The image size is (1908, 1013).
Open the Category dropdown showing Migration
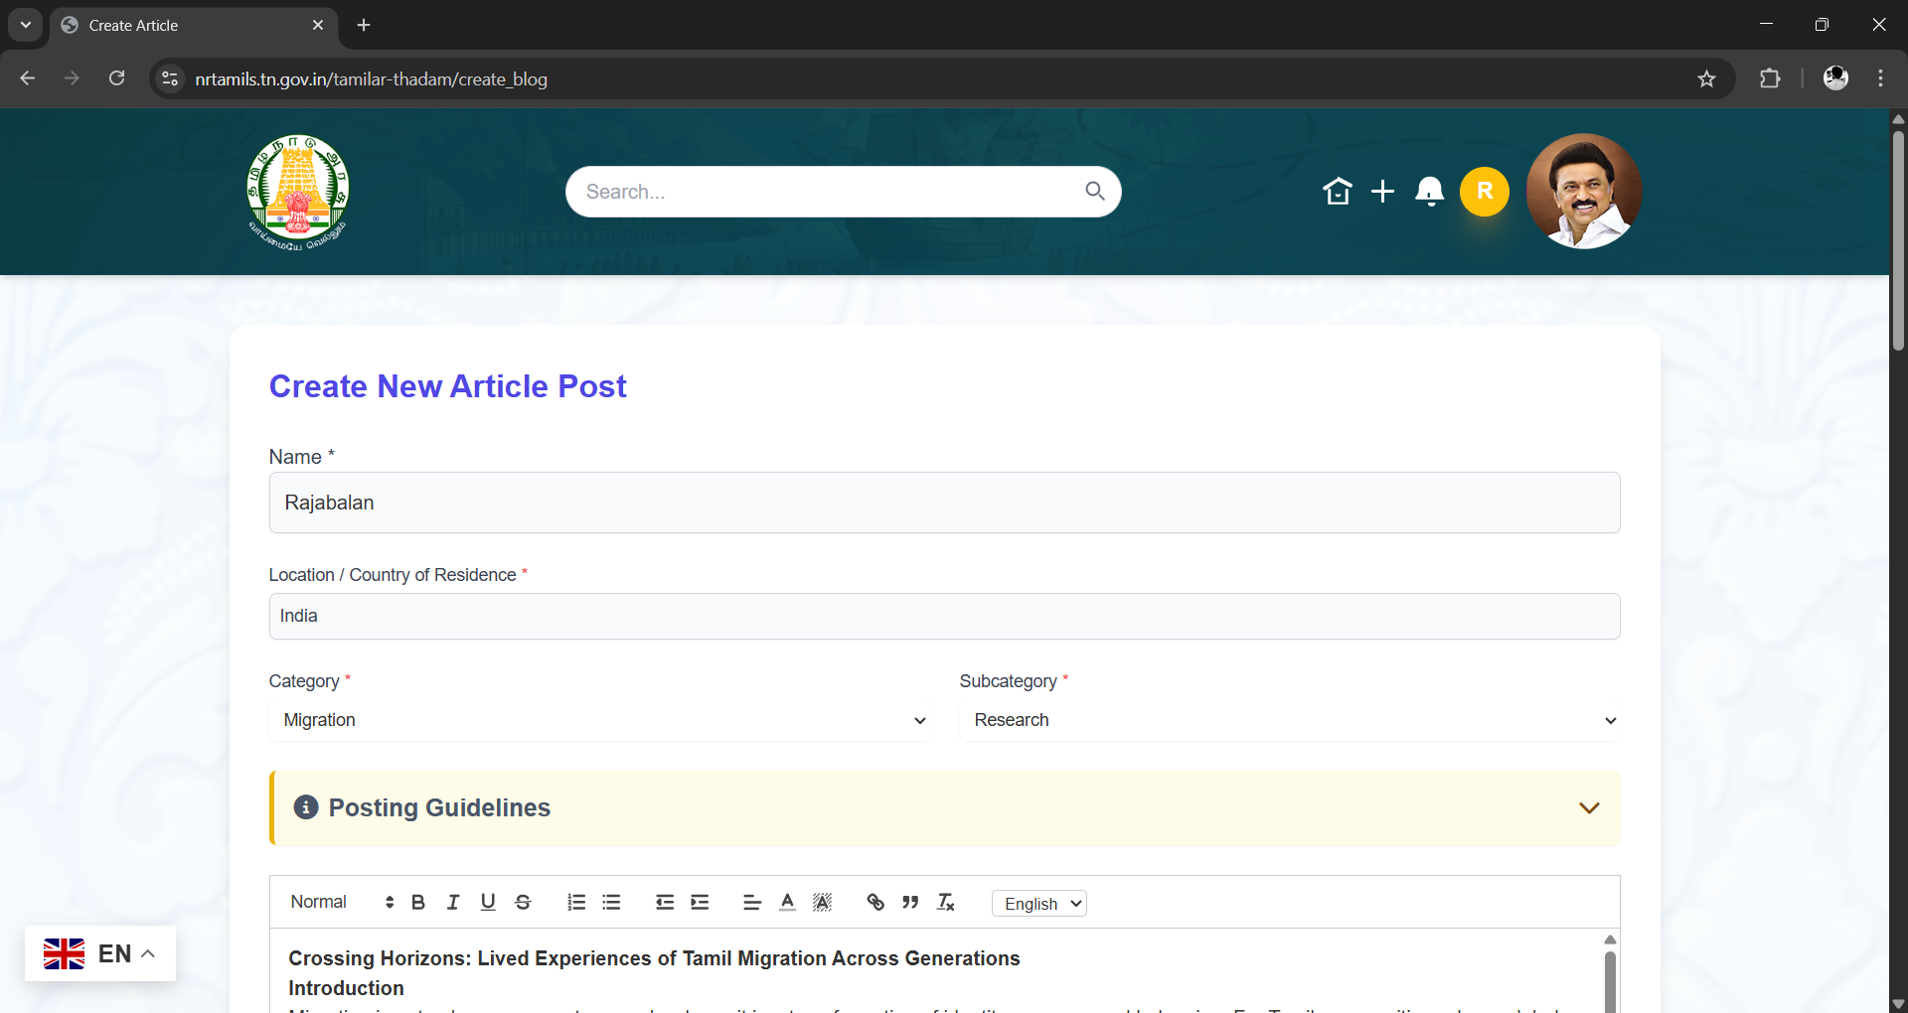pyautogui.click(x=601, y=720)
